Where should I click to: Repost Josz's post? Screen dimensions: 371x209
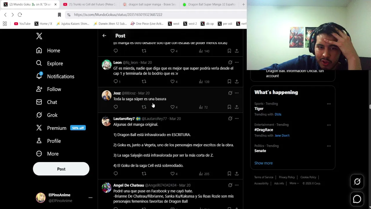144,107
